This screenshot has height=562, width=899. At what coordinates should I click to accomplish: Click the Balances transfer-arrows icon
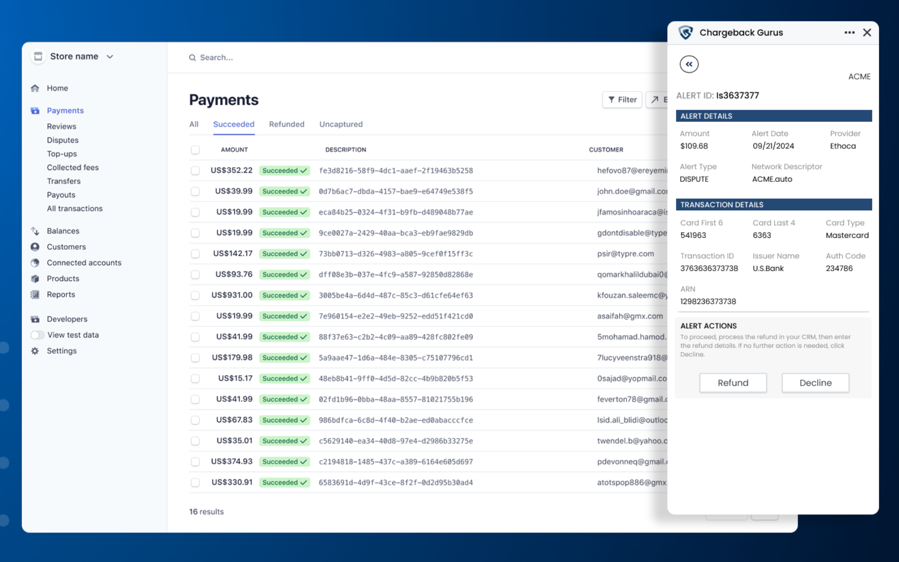[35, 231]
